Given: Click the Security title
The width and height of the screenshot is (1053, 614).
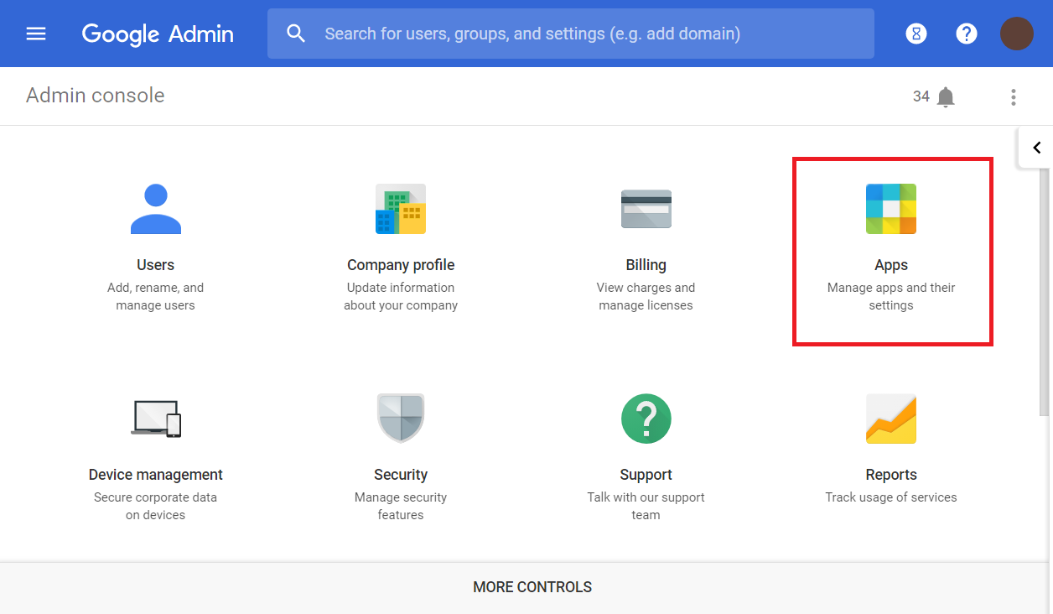Looking at the screenshot, I should [401, 475].
